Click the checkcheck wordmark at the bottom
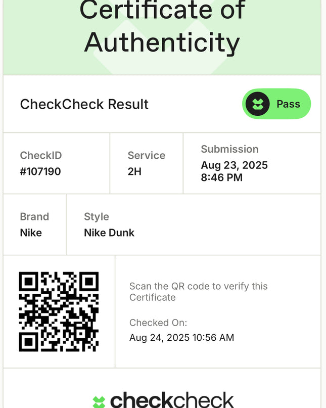This screenshot has height=408, width=326. pos(172,400)
